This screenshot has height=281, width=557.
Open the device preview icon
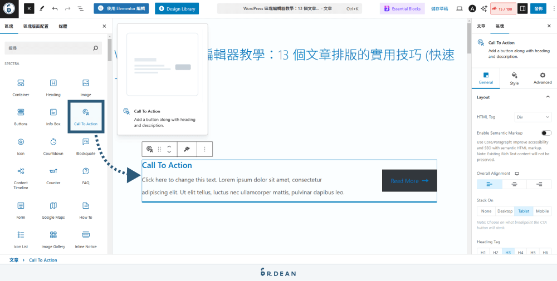[x=460, y=8]
